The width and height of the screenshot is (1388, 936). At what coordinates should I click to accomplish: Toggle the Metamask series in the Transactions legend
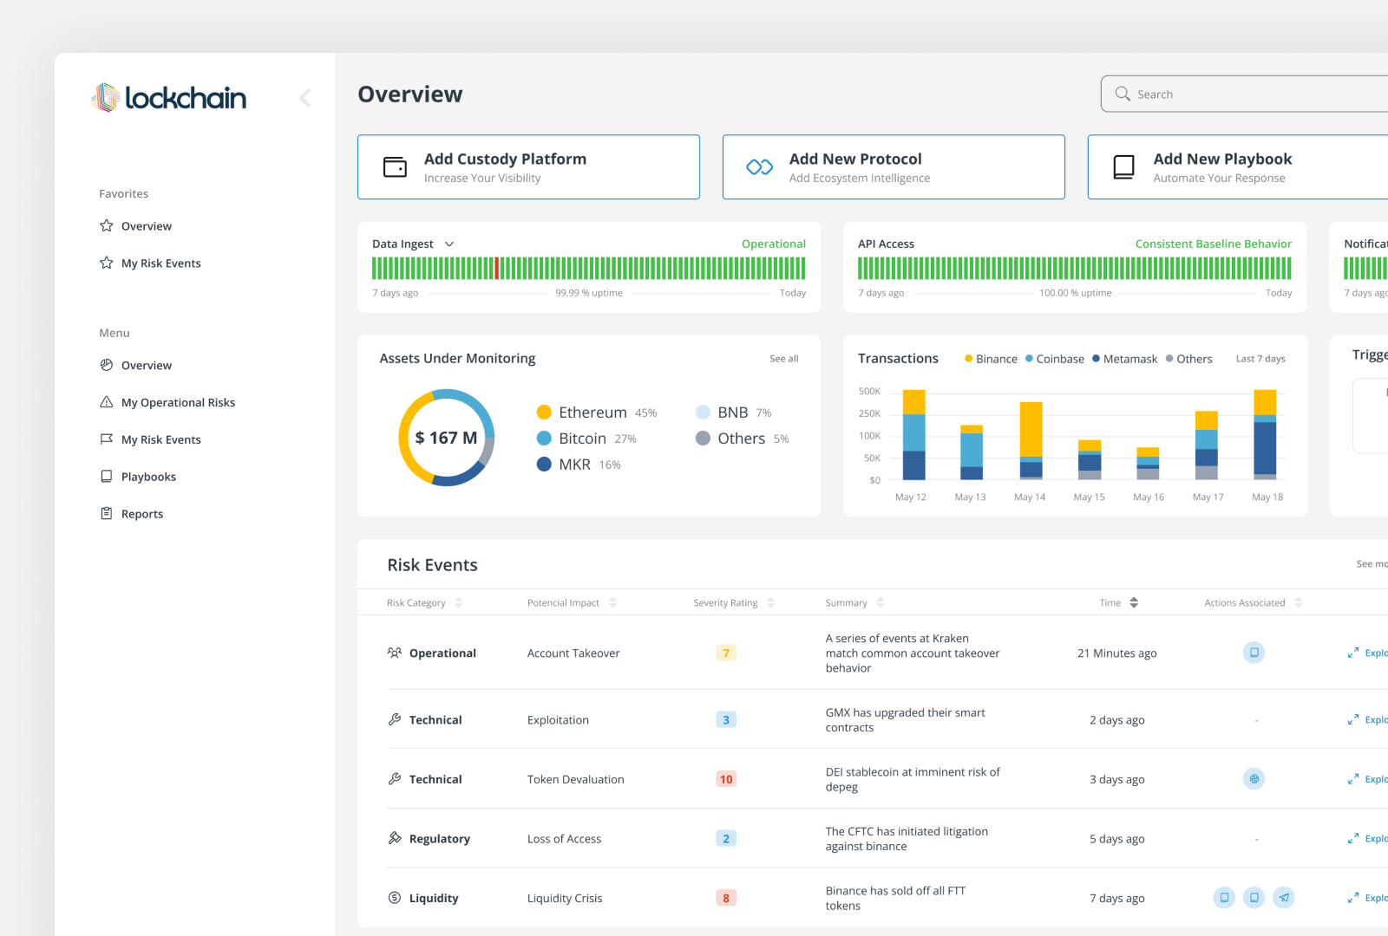pos(1124,358)
